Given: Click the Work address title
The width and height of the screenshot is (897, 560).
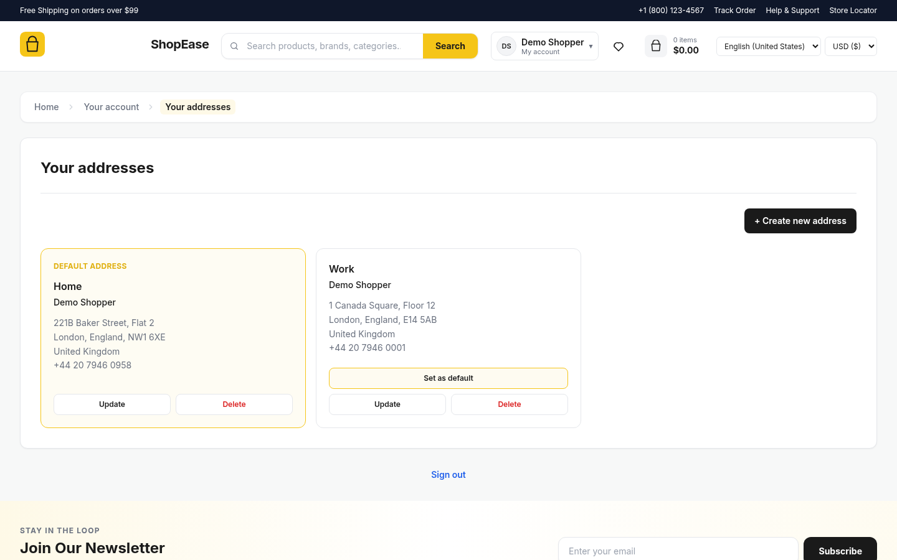Looking at the screenshot, I should (341, 269).
